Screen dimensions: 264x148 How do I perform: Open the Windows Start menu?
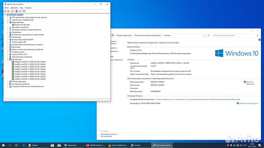click(x=3, y=145)
